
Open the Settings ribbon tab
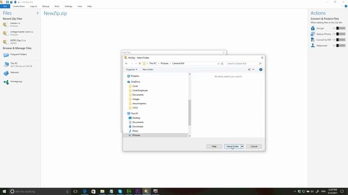pyautogui.click(x=69, y=6)
